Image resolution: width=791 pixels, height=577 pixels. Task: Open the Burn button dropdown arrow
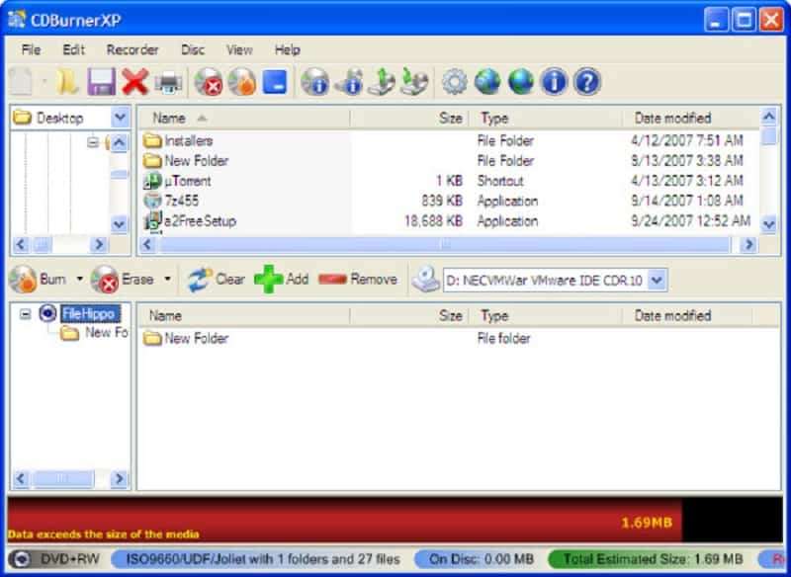click(77, 280)
